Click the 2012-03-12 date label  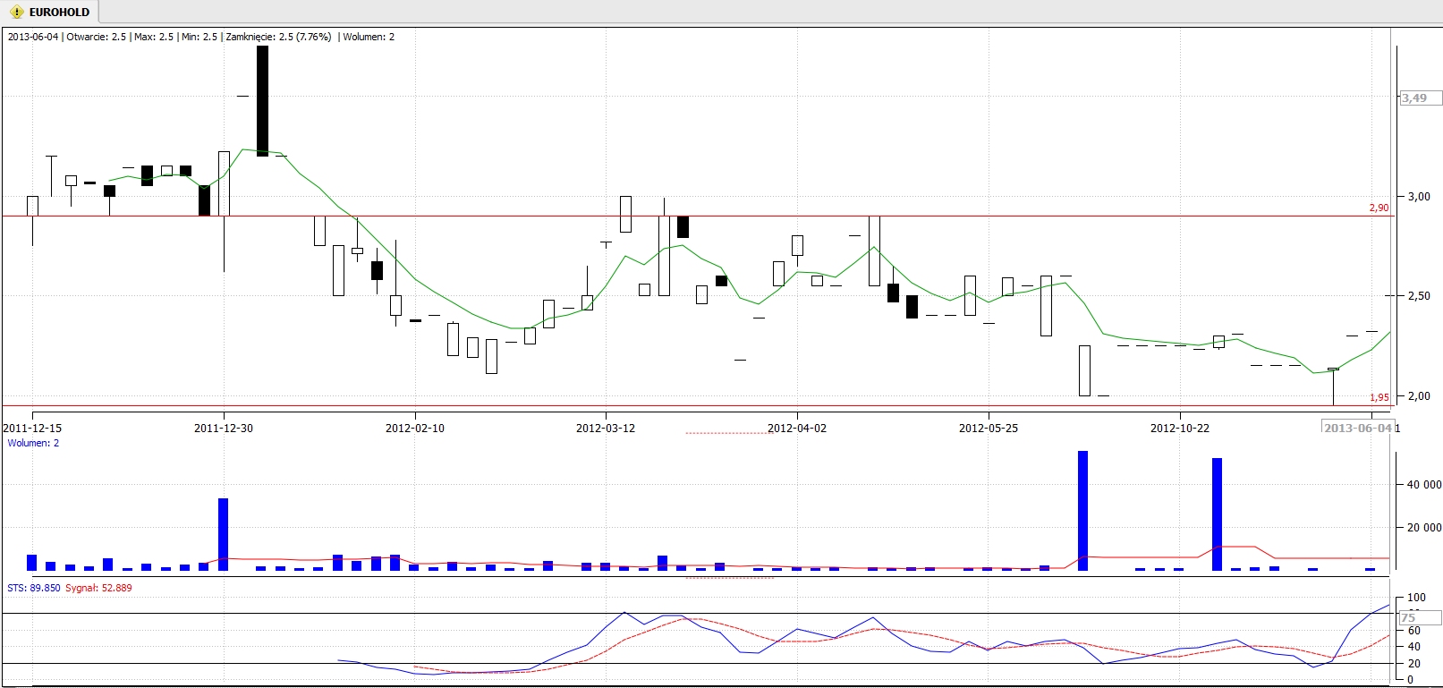(606, 428)
